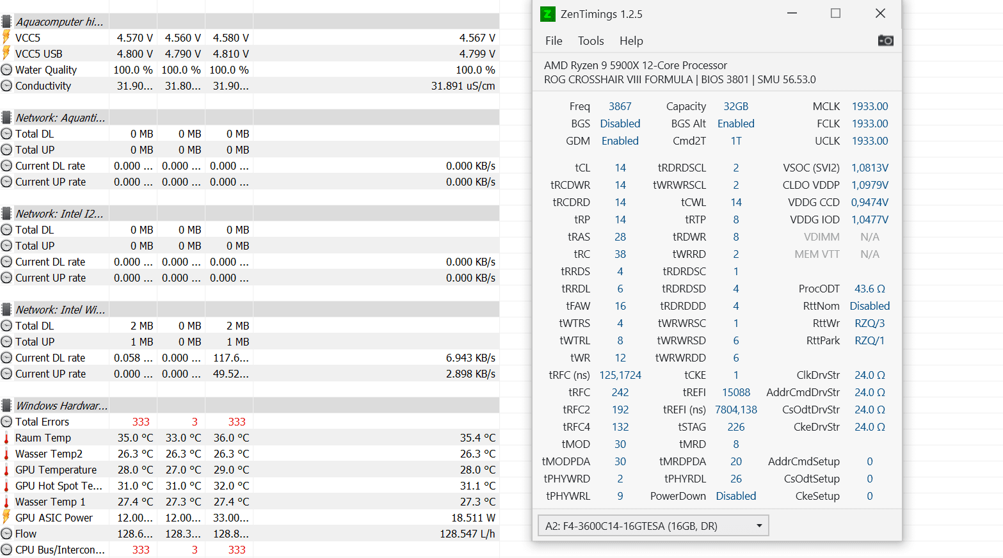Select the Aquacomputer group header row
Viewport: 1003px width, 558px height.
250,22
